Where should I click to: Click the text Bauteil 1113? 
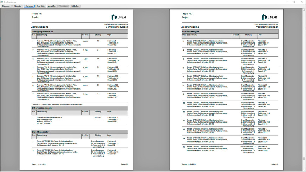262,124
